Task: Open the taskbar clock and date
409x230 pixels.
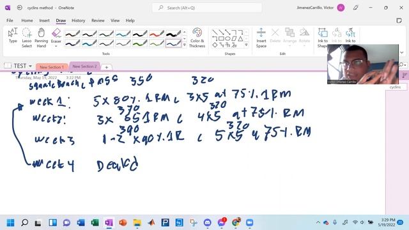Action: pyautogui.click(x=387, y=222)
